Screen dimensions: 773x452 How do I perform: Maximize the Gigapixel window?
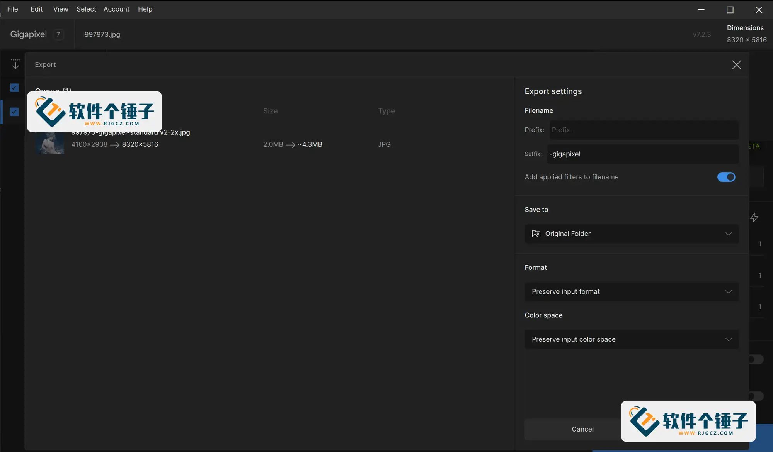pos(730,10)
